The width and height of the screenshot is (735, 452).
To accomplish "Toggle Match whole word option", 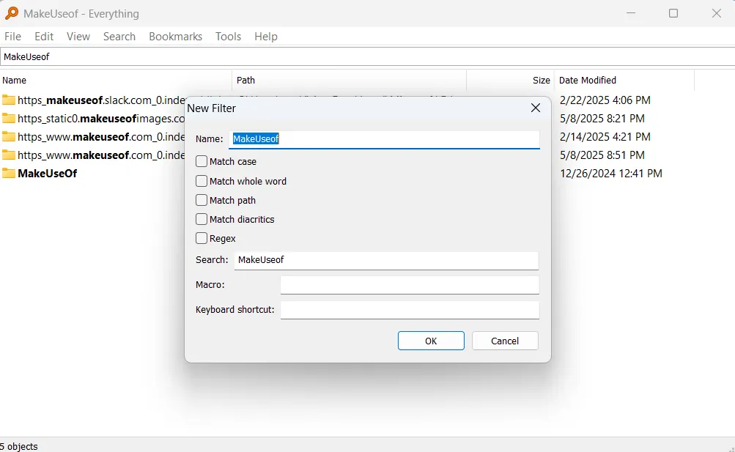I will point(202,181).
